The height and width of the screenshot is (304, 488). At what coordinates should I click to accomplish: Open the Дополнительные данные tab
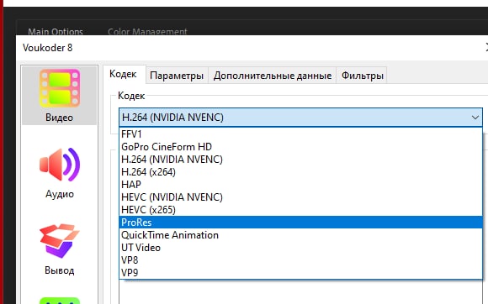tap(273, 76)
